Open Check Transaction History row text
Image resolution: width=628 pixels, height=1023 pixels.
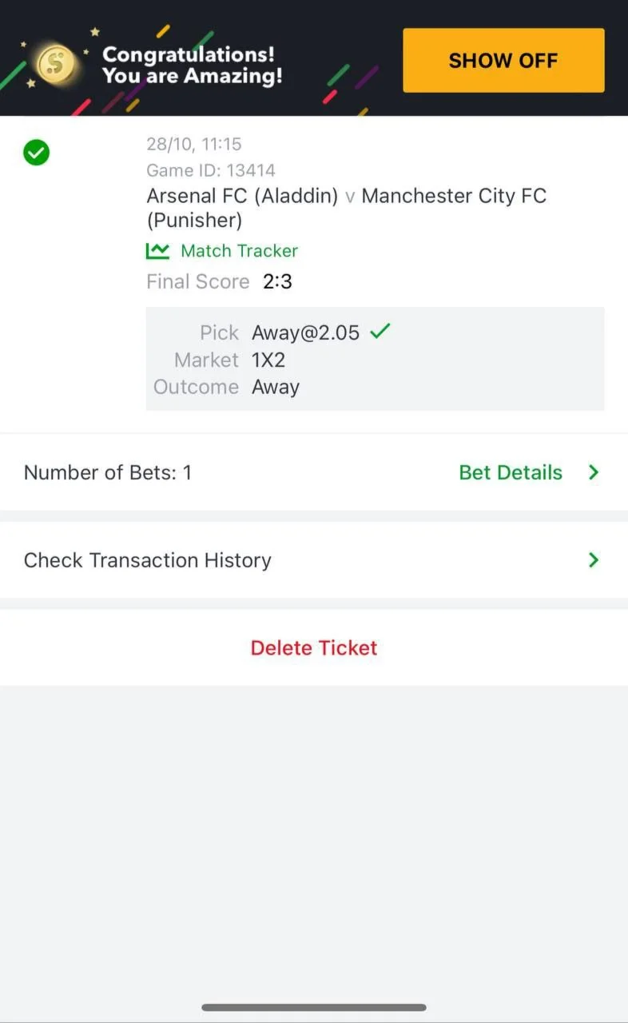point(148,560)
